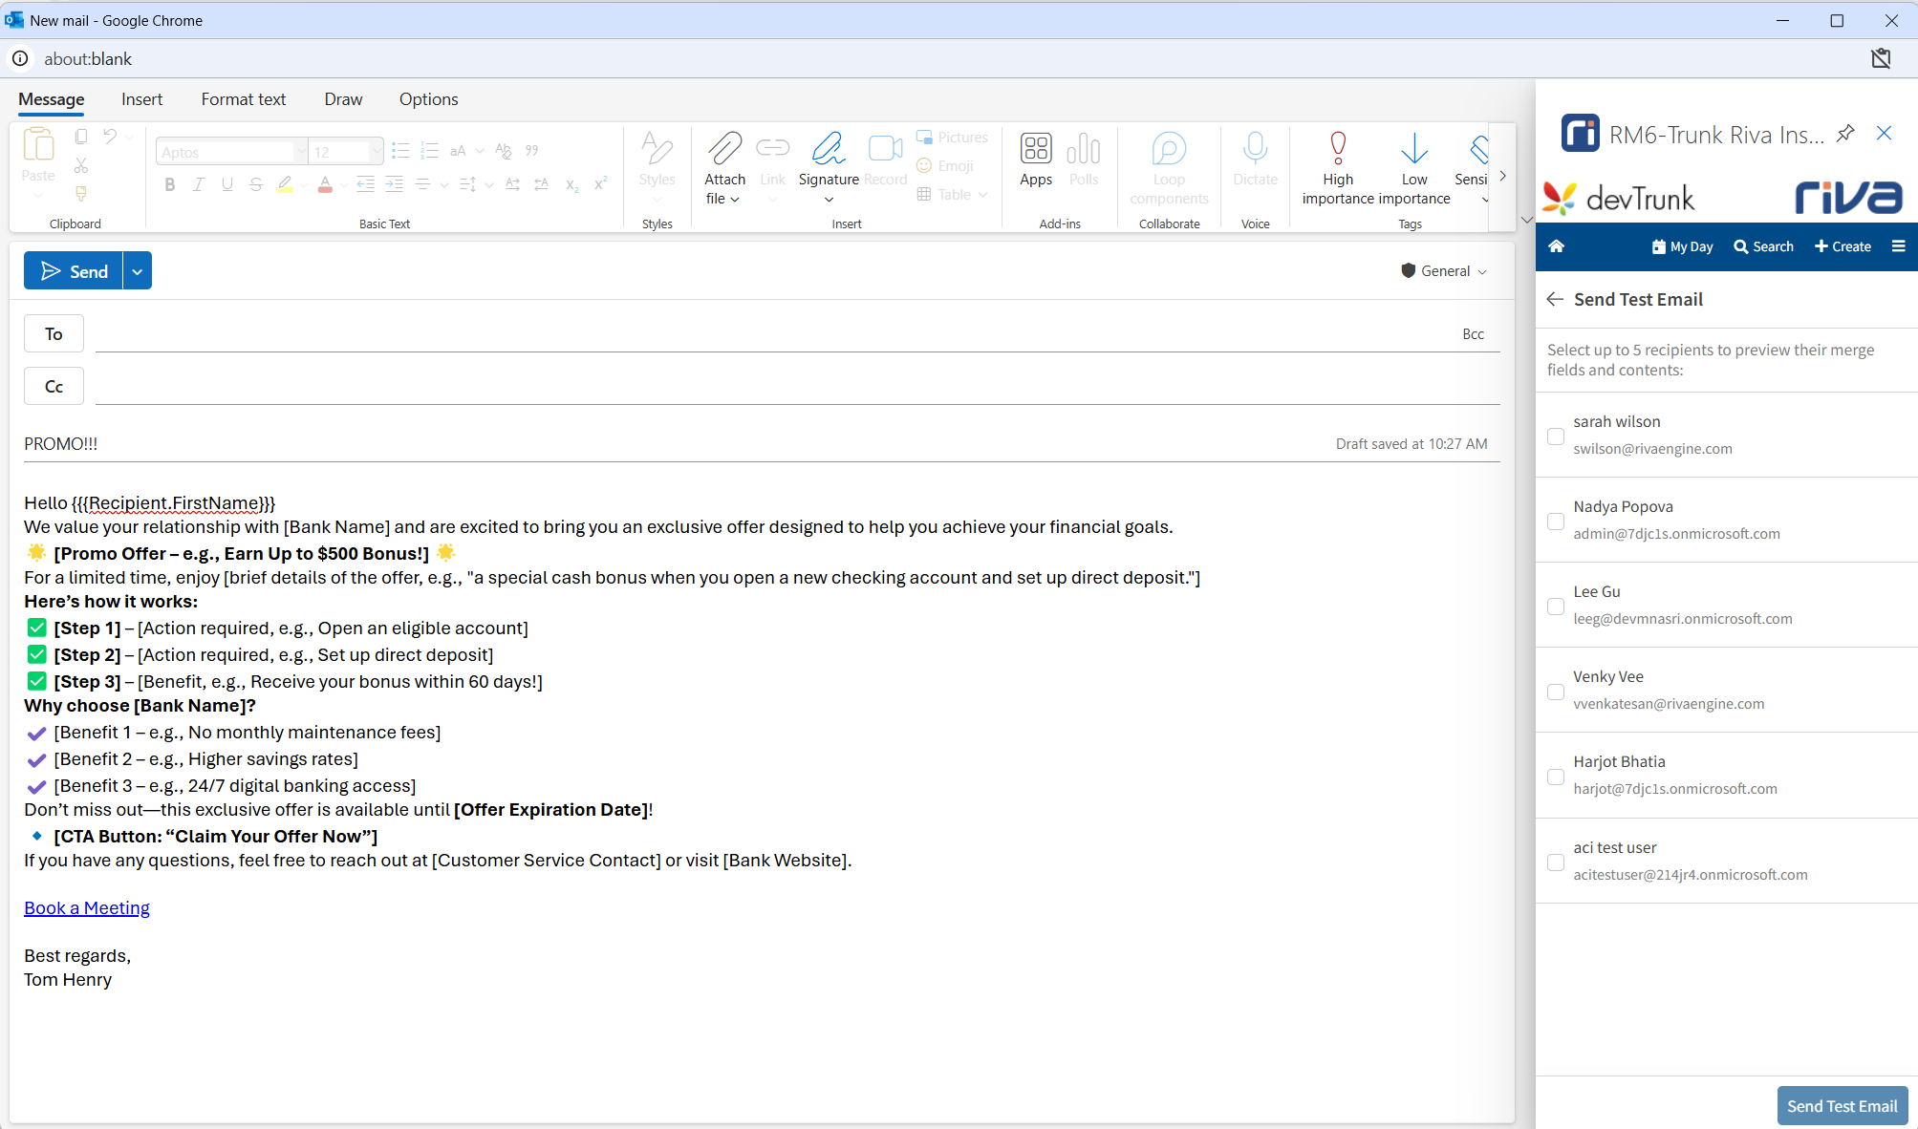Open the Riva hamburger menu
The width and height of the screenshot is (1918, 1129).
(1898, 246)
